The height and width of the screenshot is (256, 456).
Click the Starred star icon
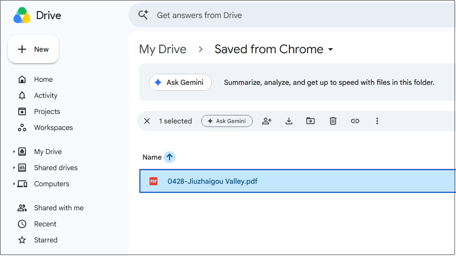point(22,240)
